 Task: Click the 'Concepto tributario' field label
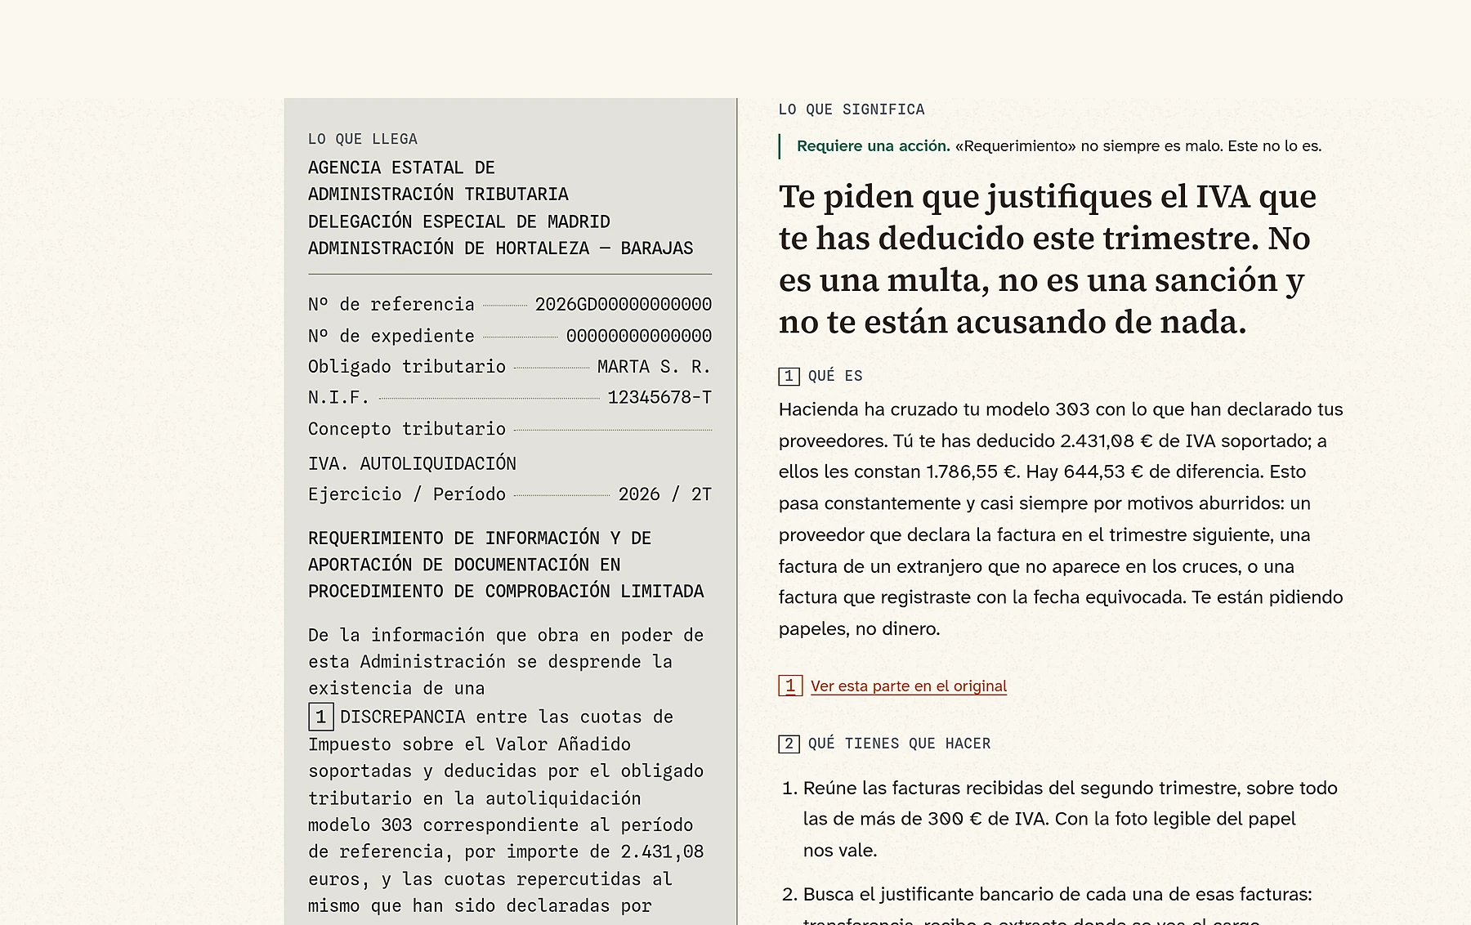tap(407, 429)
